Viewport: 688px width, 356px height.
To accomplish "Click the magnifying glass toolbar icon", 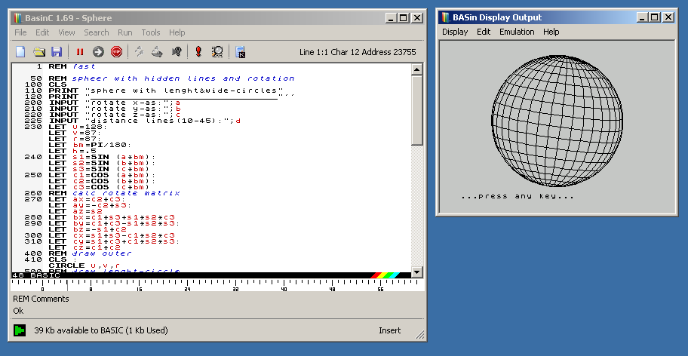I will (x=217, y=52).
